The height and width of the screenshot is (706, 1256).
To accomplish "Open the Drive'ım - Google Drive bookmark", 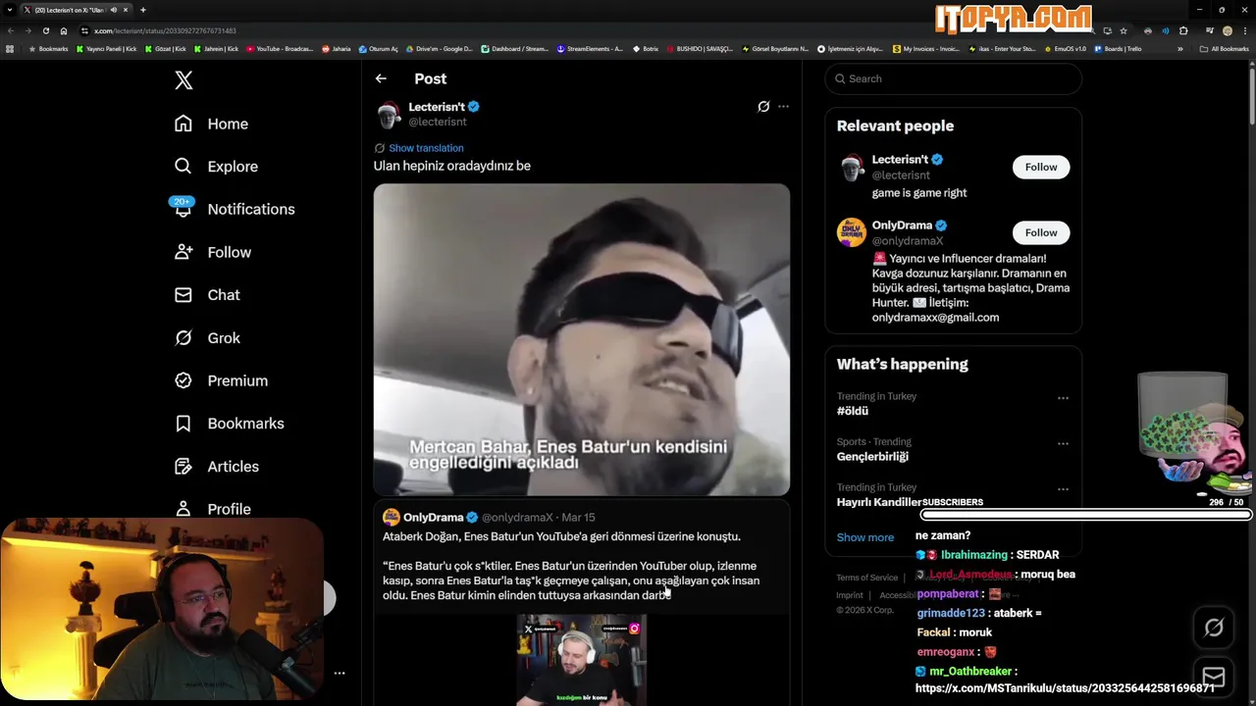I will point(439,48).
